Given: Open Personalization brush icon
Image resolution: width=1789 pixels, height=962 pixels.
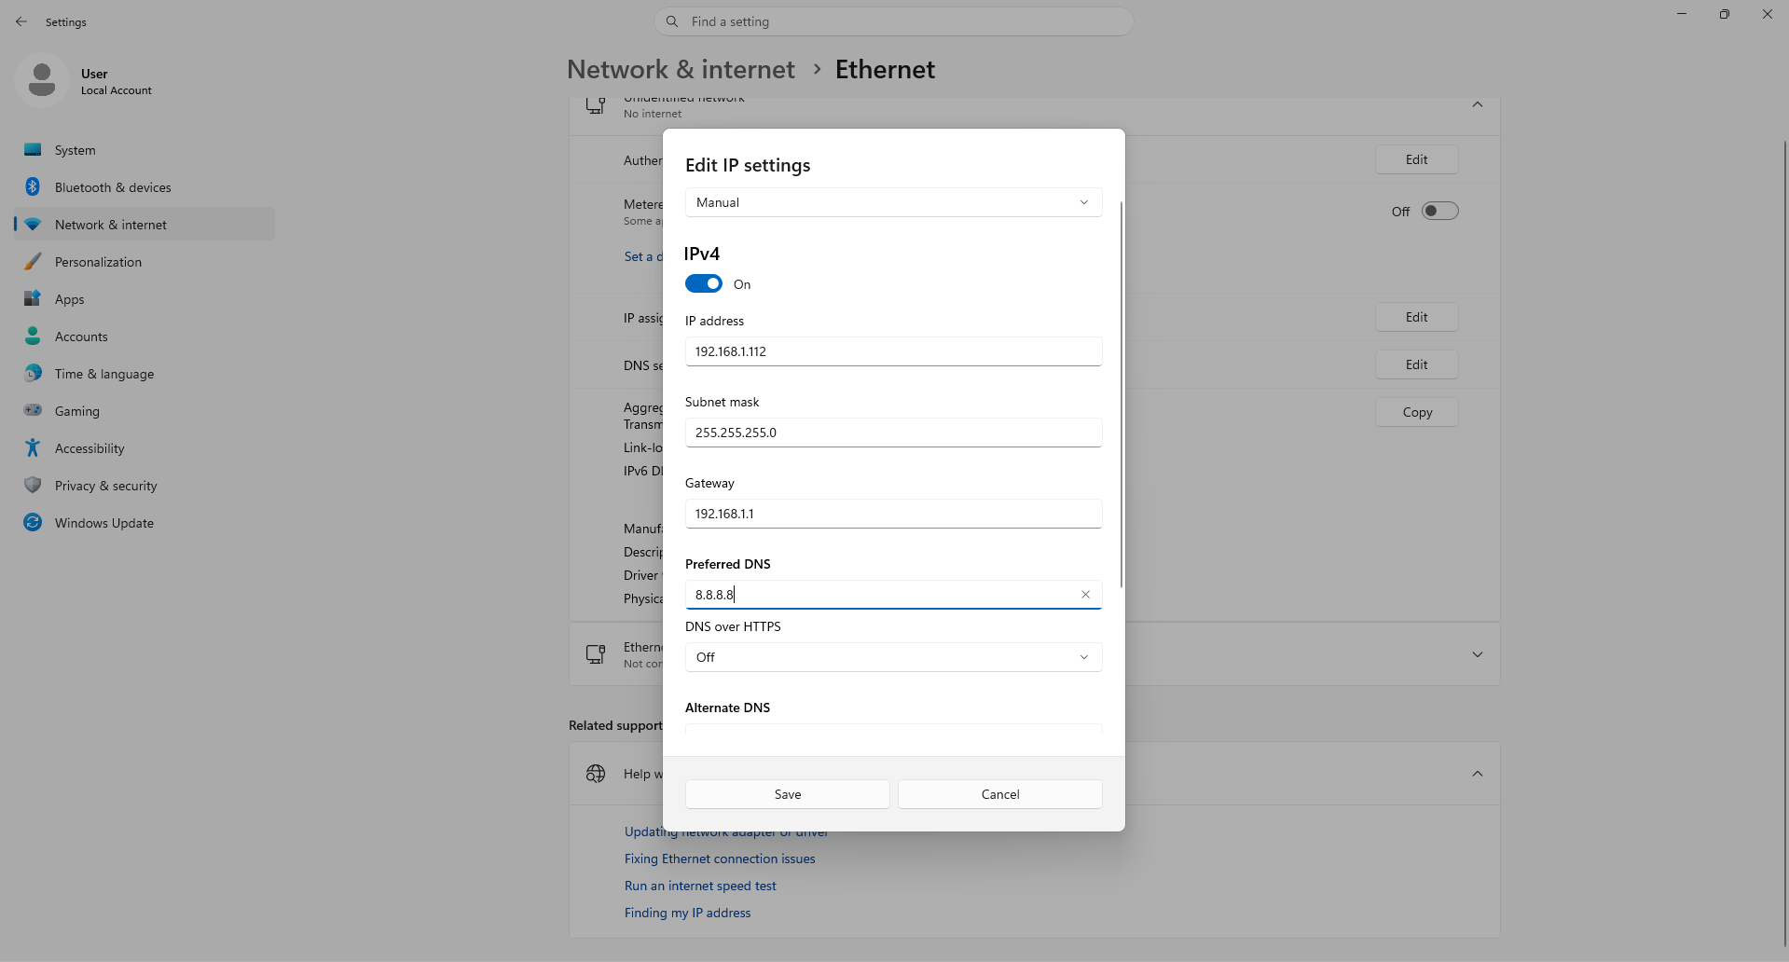Looking at the screenshot, I should 33,262.
